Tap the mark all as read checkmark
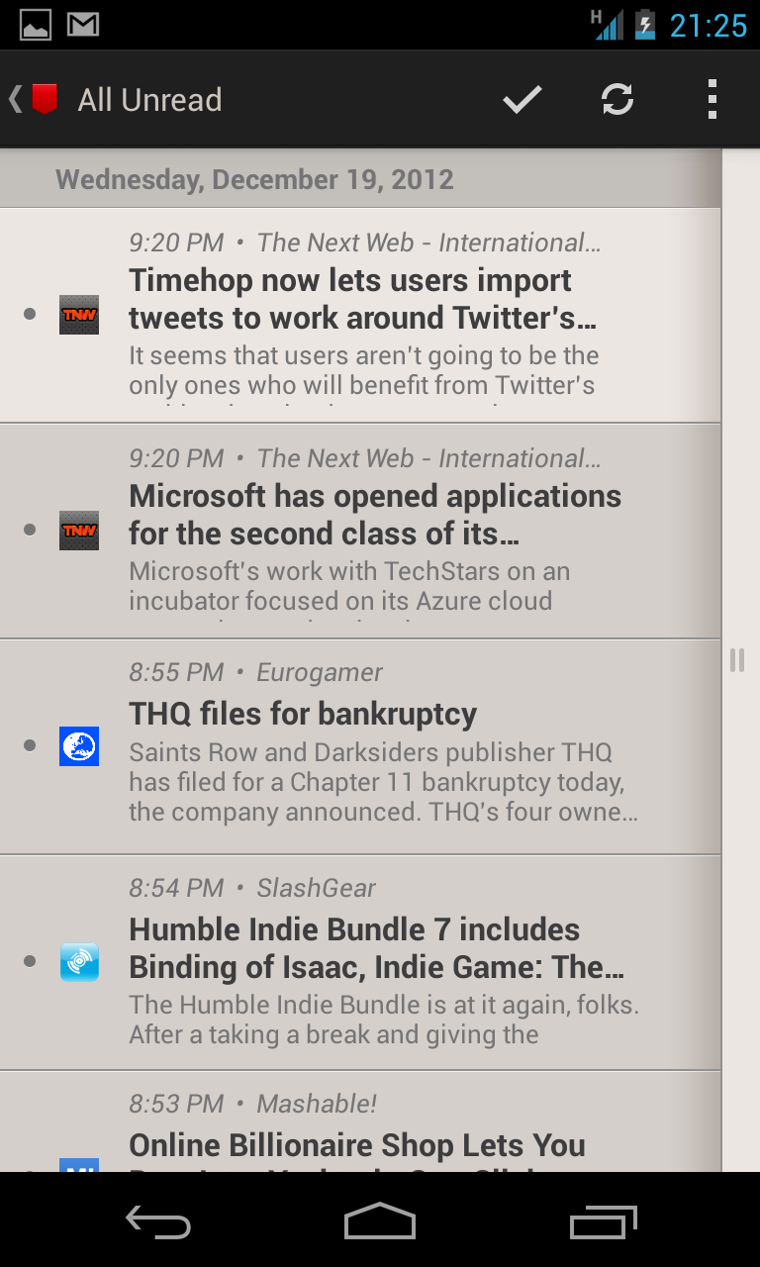The width and height of the screenshot is (760, 1267). point(522,99)
